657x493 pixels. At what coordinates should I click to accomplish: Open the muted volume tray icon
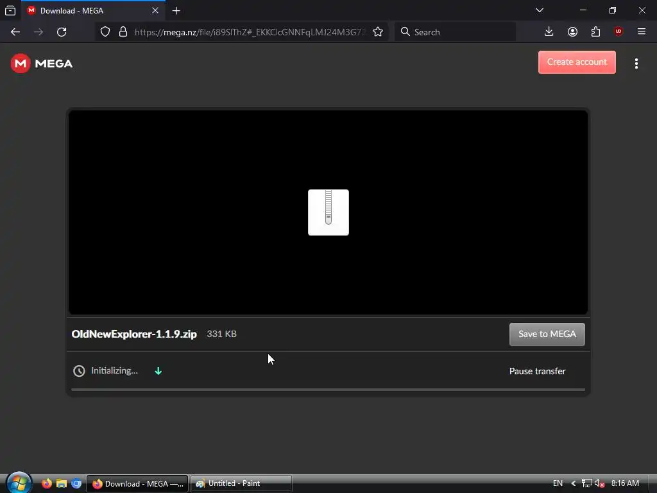[x=600, y=483]
